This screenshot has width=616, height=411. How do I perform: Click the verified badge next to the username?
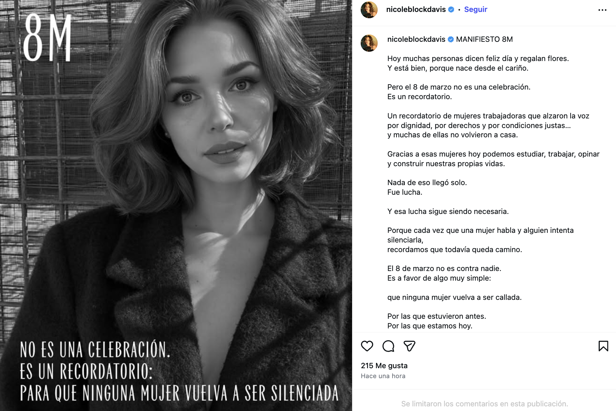451,9
